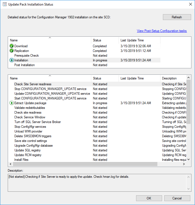195x205 pixels.
Task: Sort lower list by Status column header
Action: pos(105,78)
